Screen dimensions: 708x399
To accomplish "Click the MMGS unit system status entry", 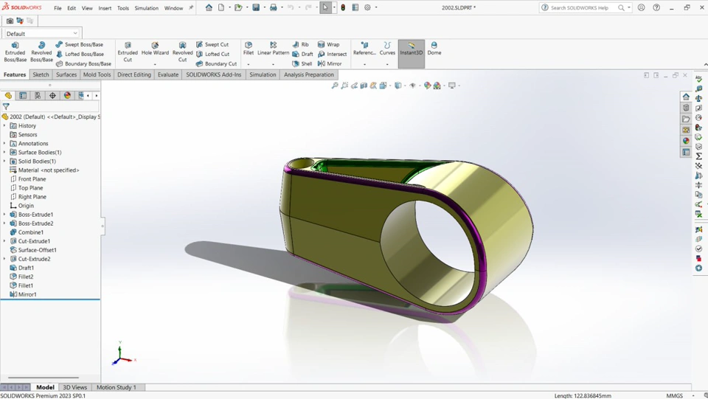I will (675, 395).
